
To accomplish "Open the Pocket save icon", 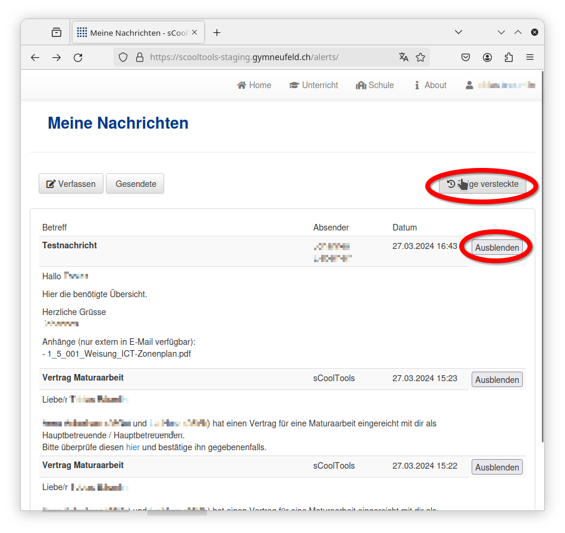I will (x=466, y=58).
